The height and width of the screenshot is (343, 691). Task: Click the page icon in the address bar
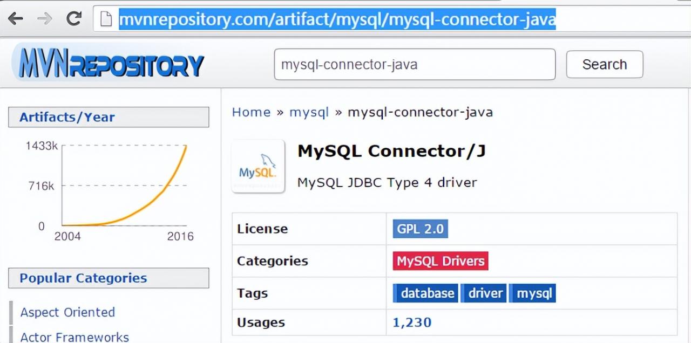pos(106,20)
